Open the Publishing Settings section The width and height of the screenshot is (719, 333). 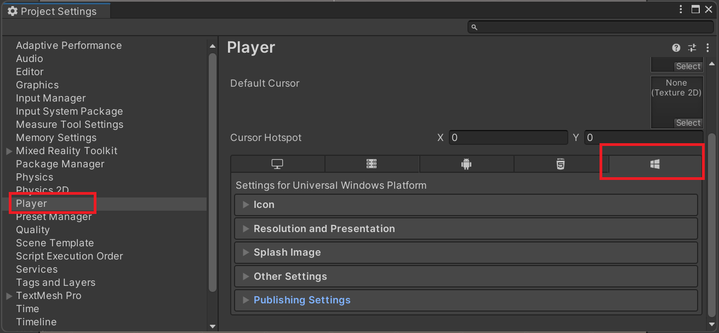246,300
